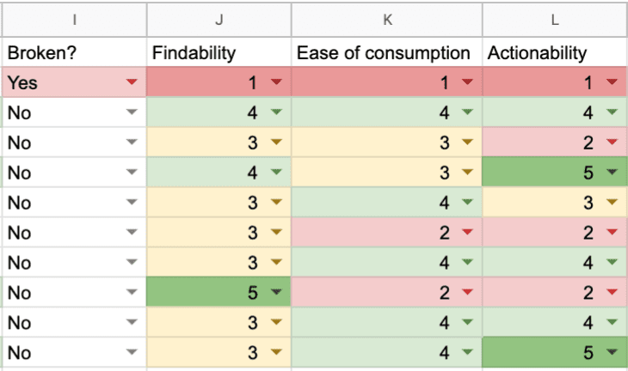
Task: Click the "Findability" header cell
Action: point(219,52)
